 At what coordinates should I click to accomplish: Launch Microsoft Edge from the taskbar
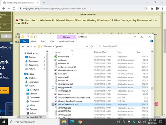pos(72,122)
